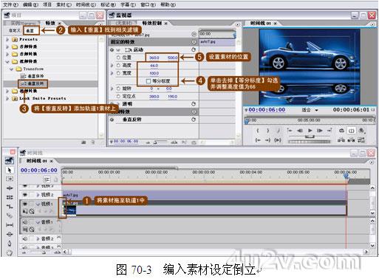Toggle the eye icon for 视频2 track
Screen dimensions: 379x279
pos(25,195)
